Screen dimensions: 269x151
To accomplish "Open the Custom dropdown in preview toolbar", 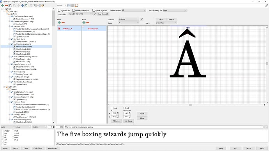I will tap(39, 127).
